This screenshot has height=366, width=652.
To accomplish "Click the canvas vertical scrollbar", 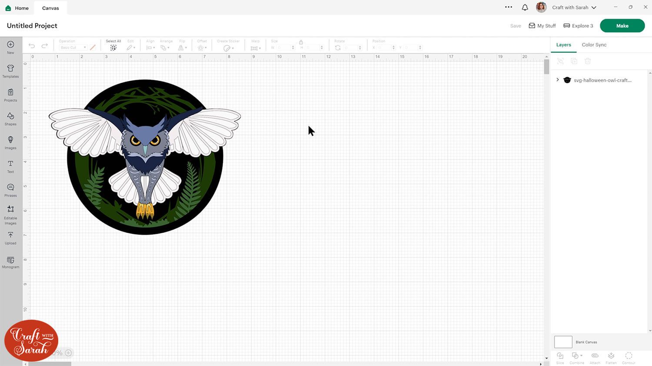I will 546,67.
